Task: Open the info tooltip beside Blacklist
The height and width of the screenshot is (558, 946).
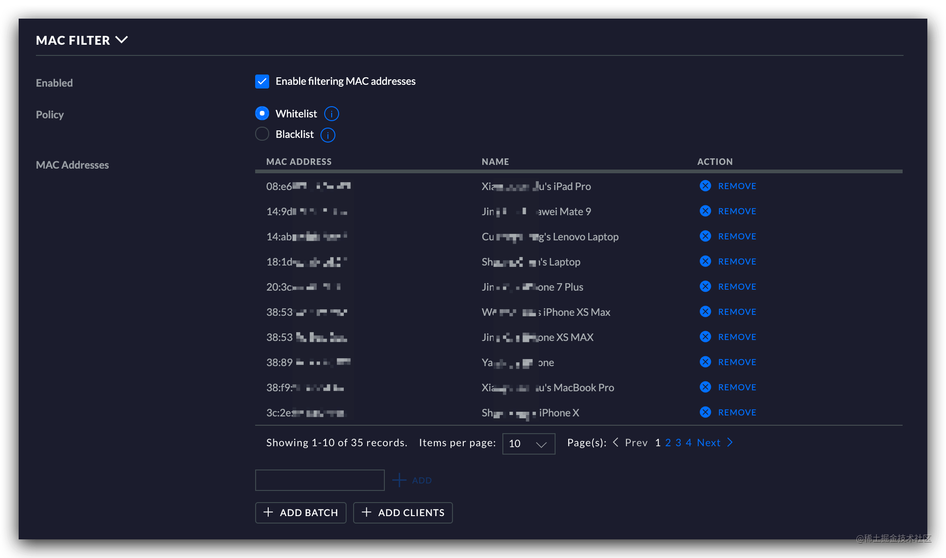Action: [x=327, y=135]
